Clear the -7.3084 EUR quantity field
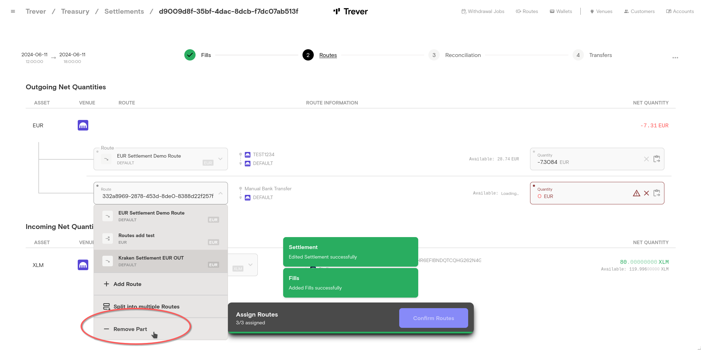The width and height of the screenshot is (701, 350). pos(646,159)
